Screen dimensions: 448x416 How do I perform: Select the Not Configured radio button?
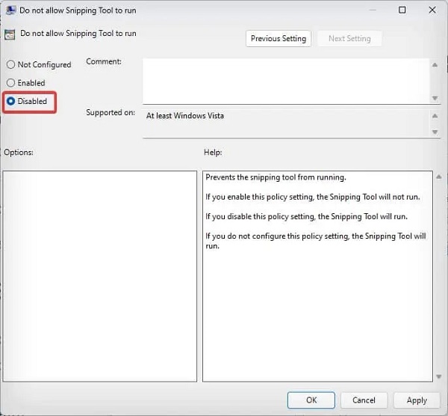(x=10, y=64)
